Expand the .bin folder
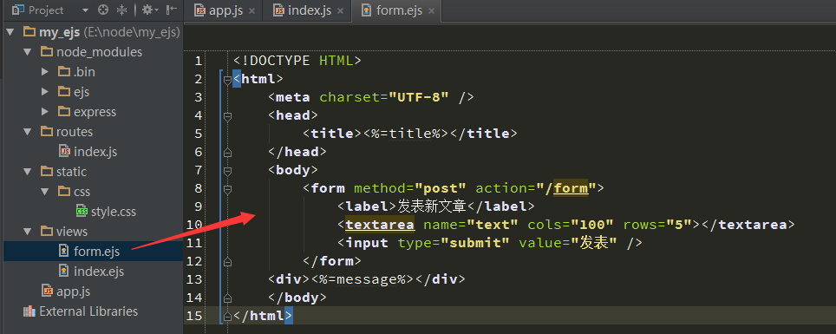 pyautogui.click(x=45, y=72)
